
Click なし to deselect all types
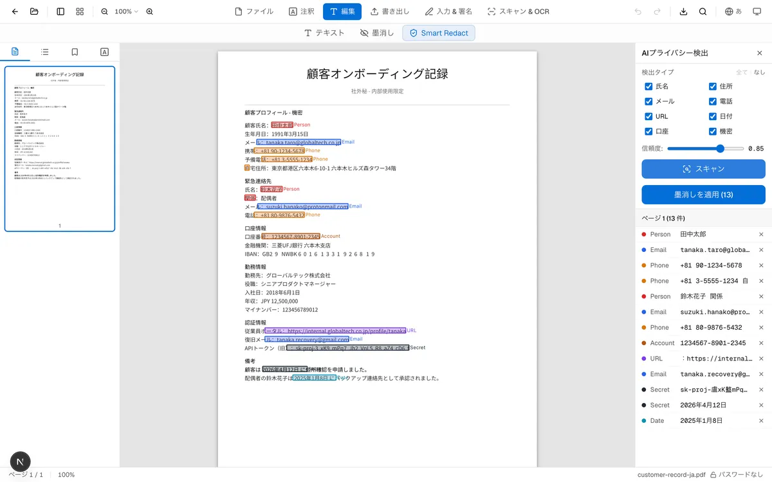point(759,72)
